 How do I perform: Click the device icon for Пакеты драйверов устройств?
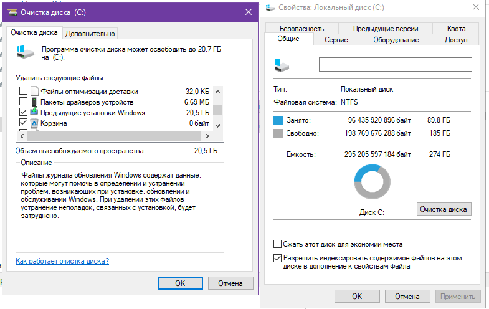pyautogui.click(x=34, y=102)
